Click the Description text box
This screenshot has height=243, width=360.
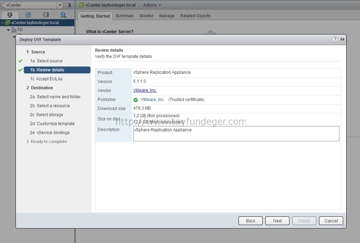[236, 134]
